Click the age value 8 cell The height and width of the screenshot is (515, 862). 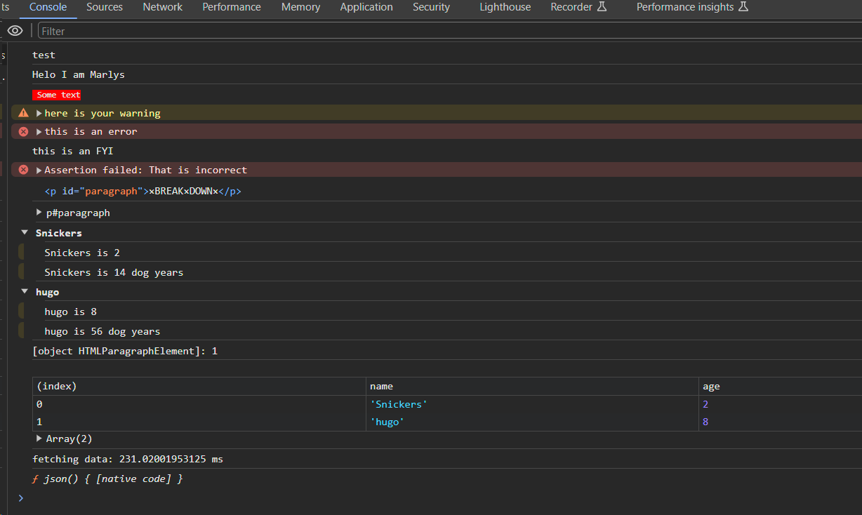781,422
